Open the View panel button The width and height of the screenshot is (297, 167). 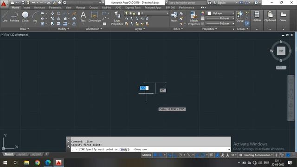283,16
